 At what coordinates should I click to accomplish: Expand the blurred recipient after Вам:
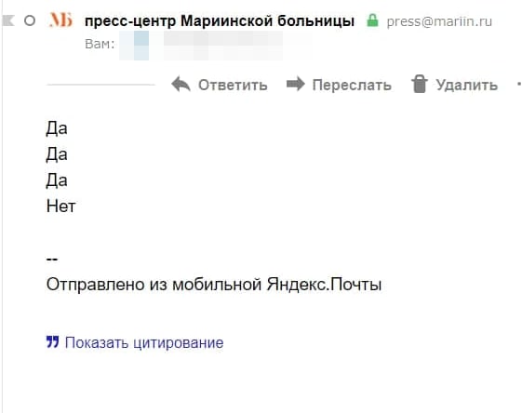pyautogui.click(x=201, y=45)
